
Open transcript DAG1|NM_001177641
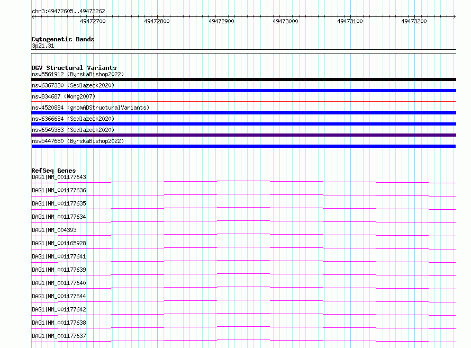point(59,256)
